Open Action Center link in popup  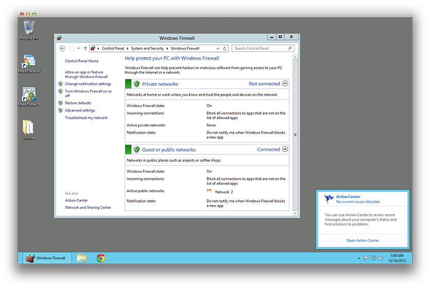coord(363,241)
